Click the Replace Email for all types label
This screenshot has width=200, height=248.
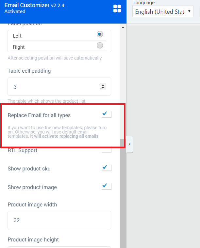(x=39, y=115)
